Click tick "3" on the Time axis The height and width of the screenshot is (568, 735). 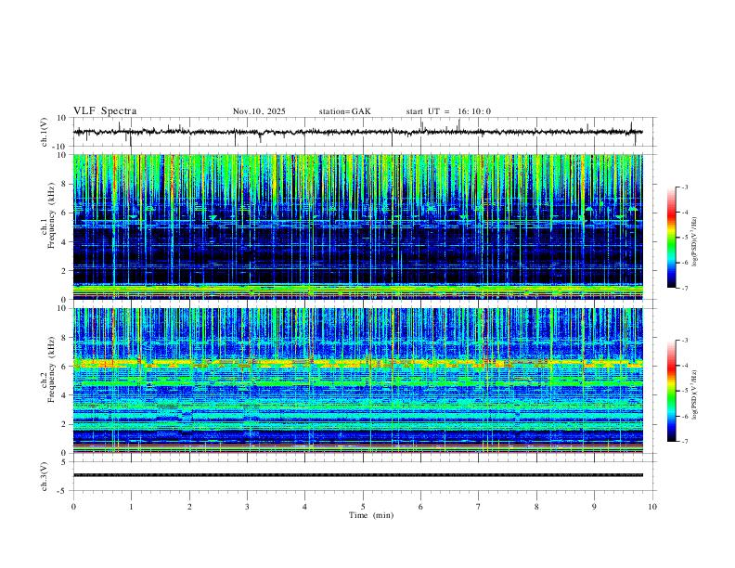click(247, 507)
